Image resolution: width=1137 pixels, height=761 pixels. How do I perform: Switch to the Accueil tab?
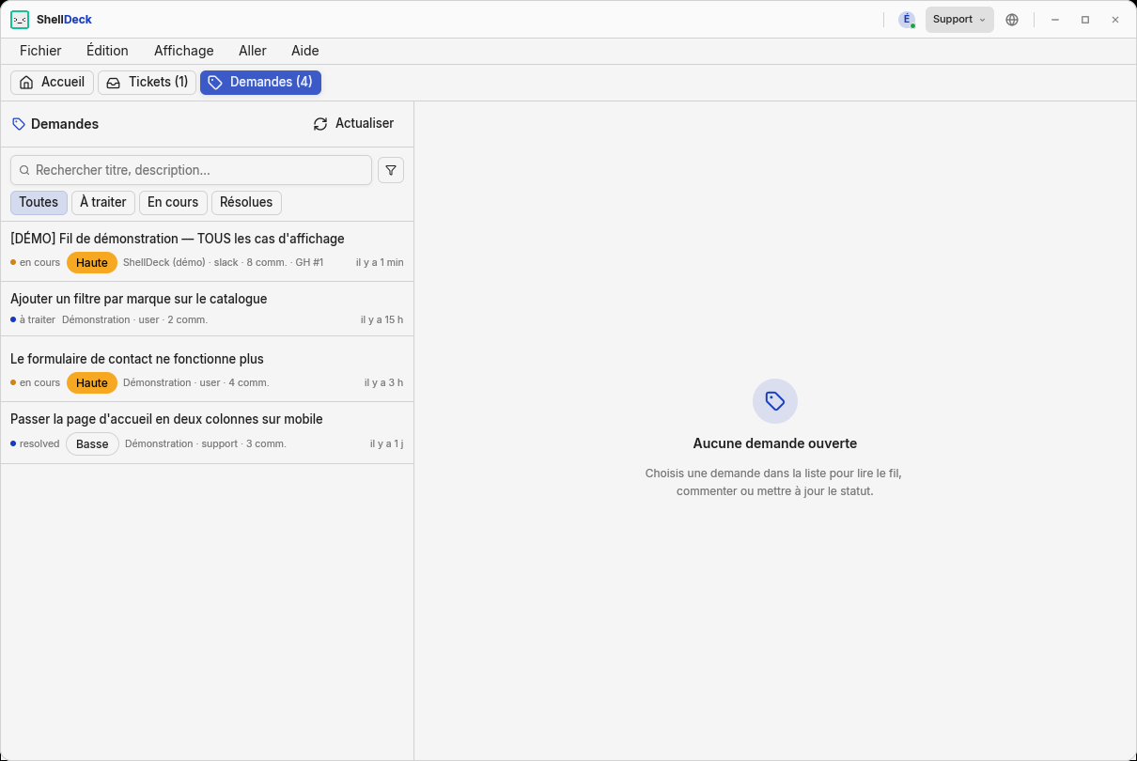(53, 83)
